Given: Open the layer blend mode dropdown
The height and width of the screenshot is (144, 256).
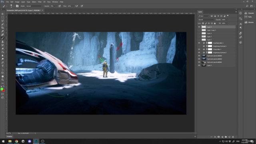Looking at the screenshot, I should click(206, 20).
